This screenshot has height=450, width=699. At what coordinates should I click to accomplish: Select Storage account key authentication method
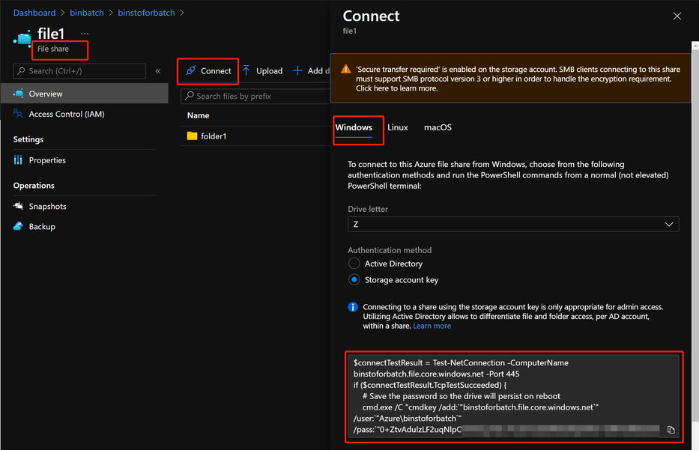[354, 280]
